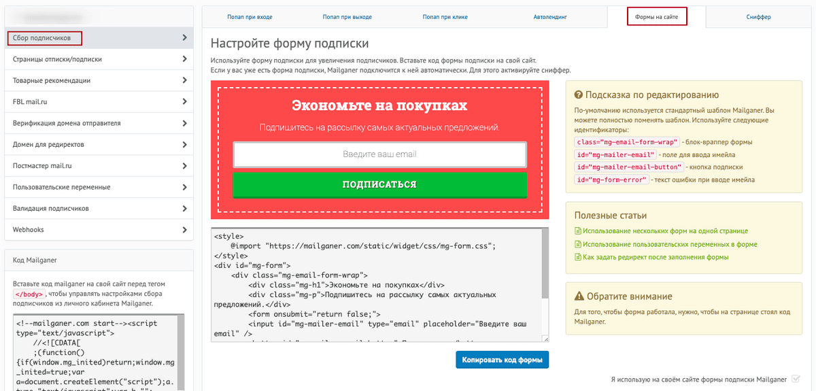Click the question mark icon beside Подсказка по редактированию

pyautogui.click(x=579, y=95)
